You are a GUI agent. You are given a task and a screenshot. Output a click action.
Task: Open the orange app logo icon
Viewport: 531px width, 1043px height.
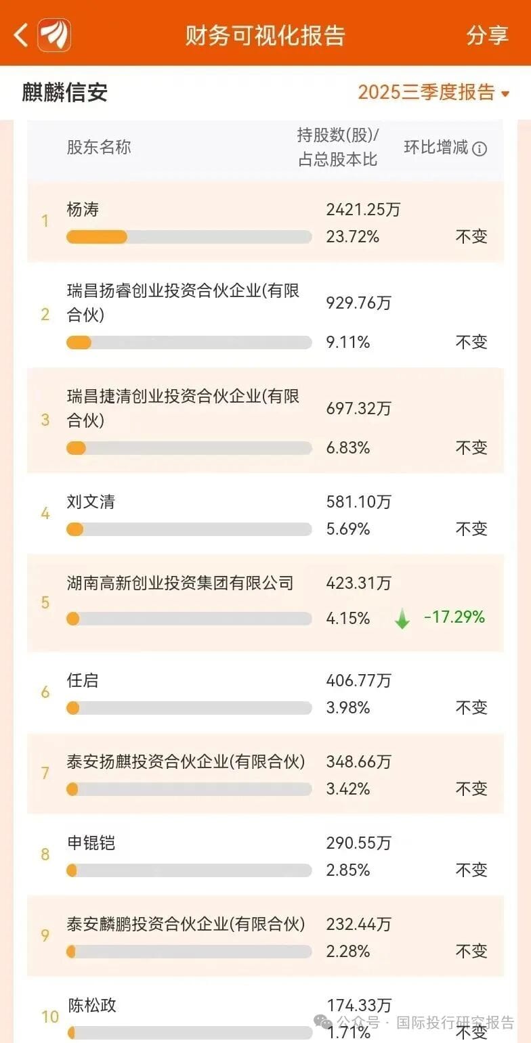(54, 35)
